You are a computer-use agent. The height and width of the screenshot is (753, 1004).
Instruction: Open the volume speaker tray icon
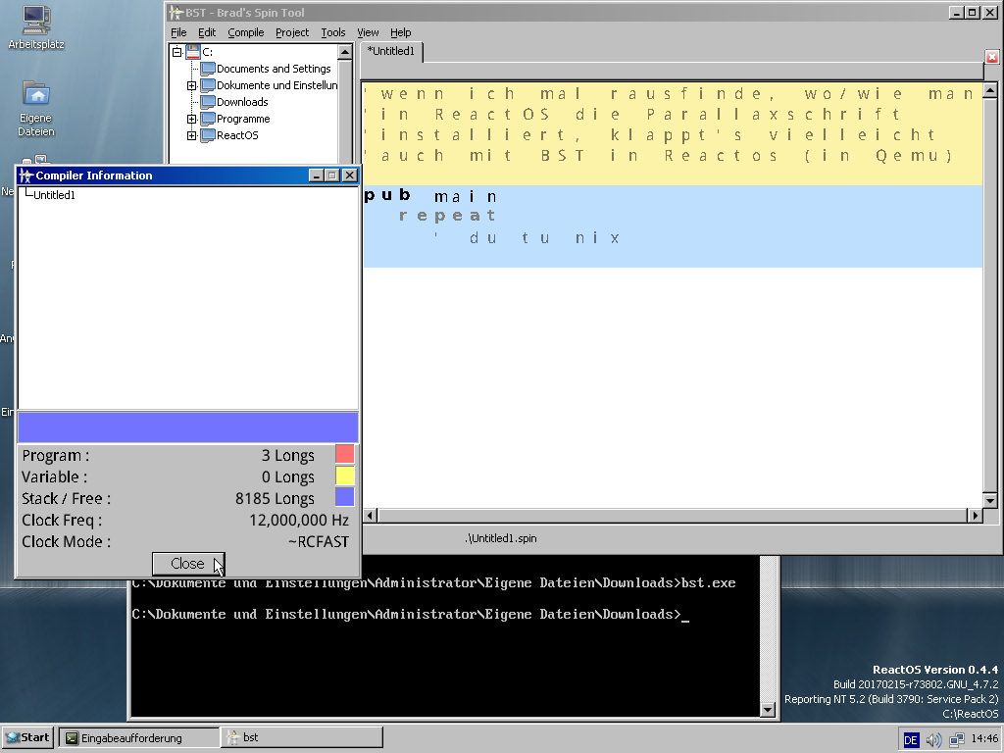pos(933,739)
